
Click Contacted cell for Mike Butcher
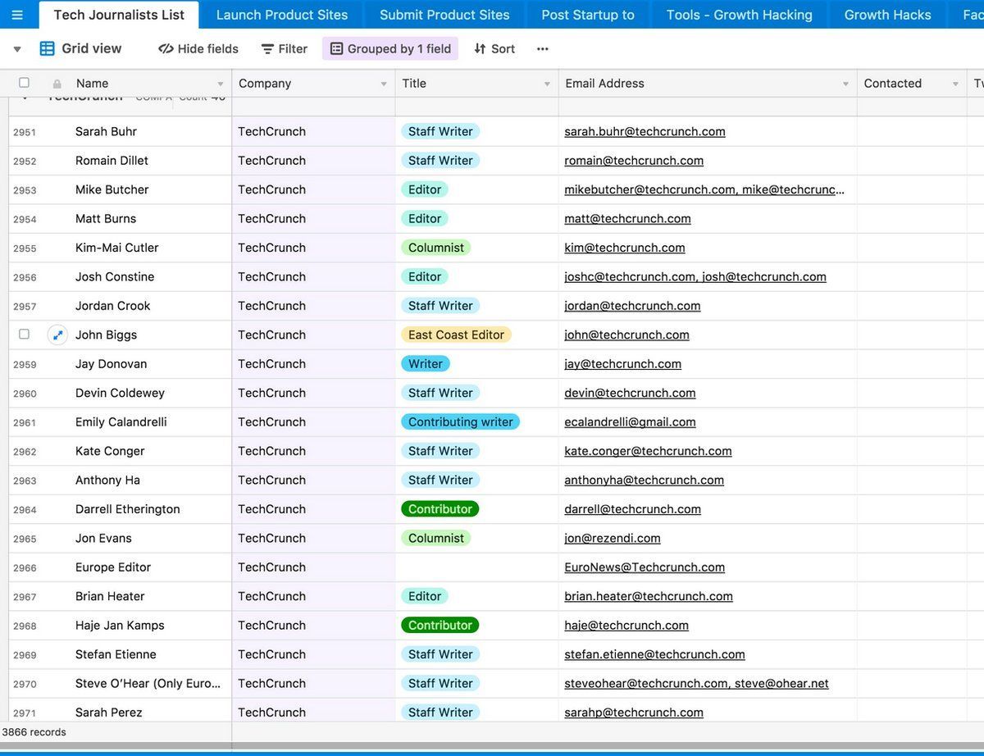[913, 189]
